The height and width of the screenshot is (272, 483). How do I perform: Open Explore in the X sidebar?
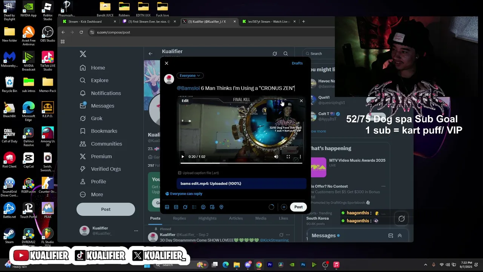[x=94, y=80]
